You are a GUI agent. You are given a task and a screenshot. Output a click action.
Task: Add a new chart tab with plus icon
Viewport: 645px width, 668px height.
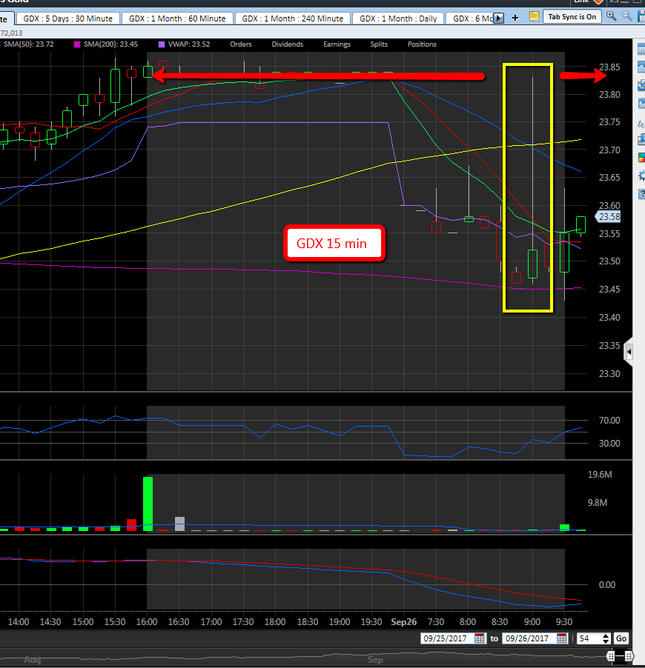pyautogui.click(x=515, y=17)
